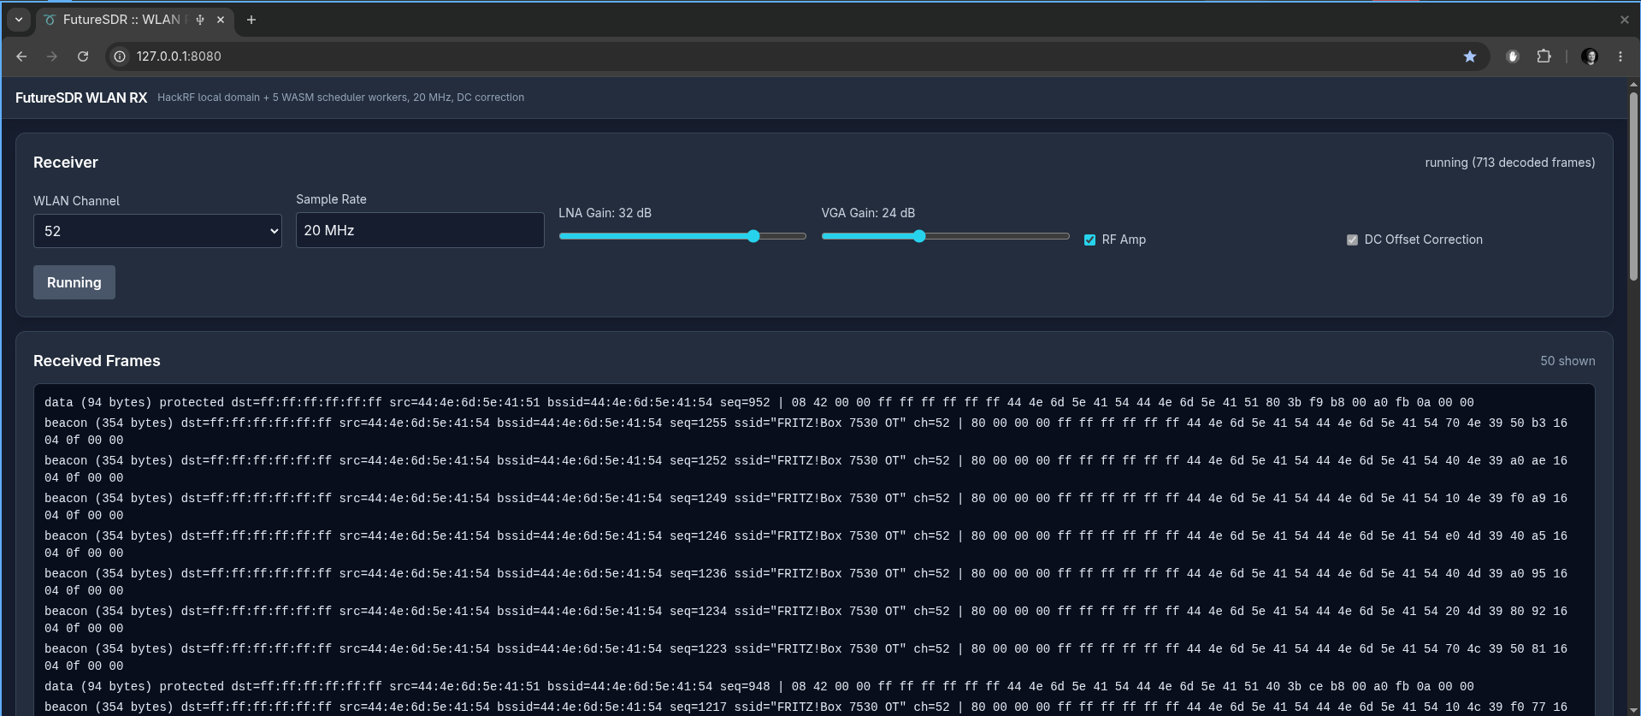Click the address bar URL 127.0.0.1:8080
This screenshot has width=1641, height=716.
click(179, 56)
